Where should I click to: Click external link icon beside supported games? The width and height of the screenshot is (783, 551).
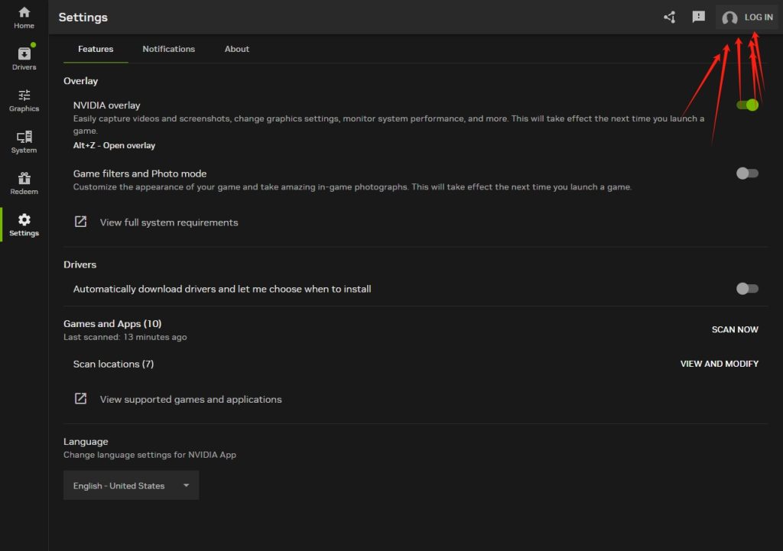[80, 398]
